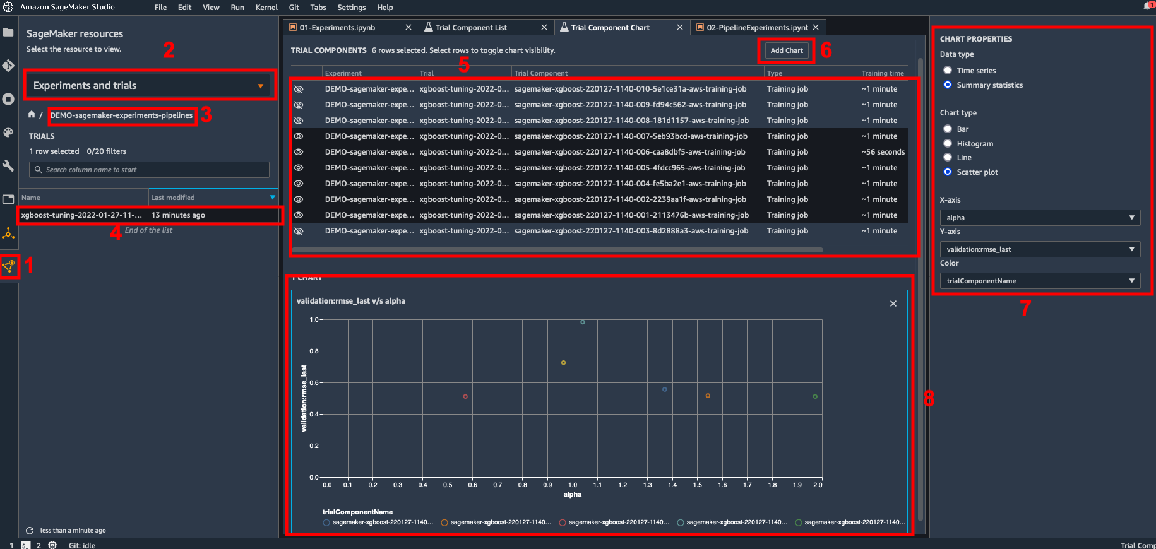Image resolution: width=1156 pixels, height=549 pixels.
Task: Click Training time column header
Action: point(883,73)
